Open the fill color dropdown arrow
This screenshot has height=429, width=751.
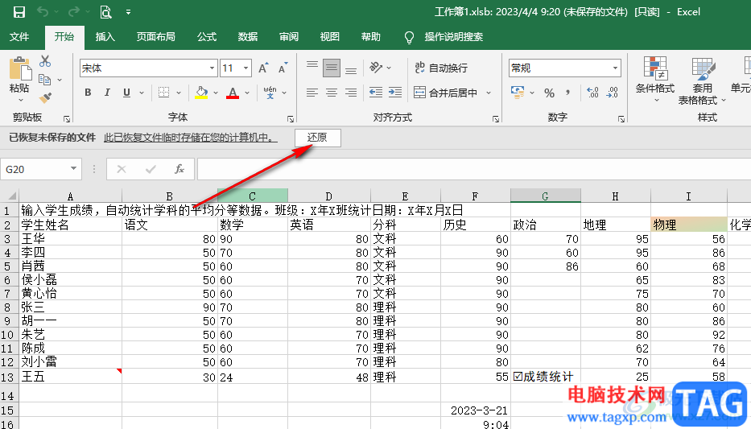click(x=216, y=93)
